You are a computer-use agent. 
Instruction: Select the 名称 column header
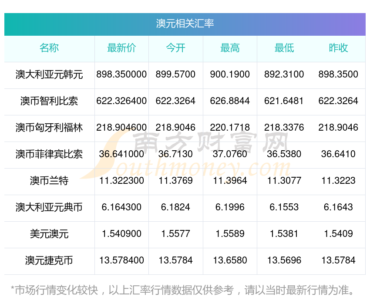[x=49, y=48]
